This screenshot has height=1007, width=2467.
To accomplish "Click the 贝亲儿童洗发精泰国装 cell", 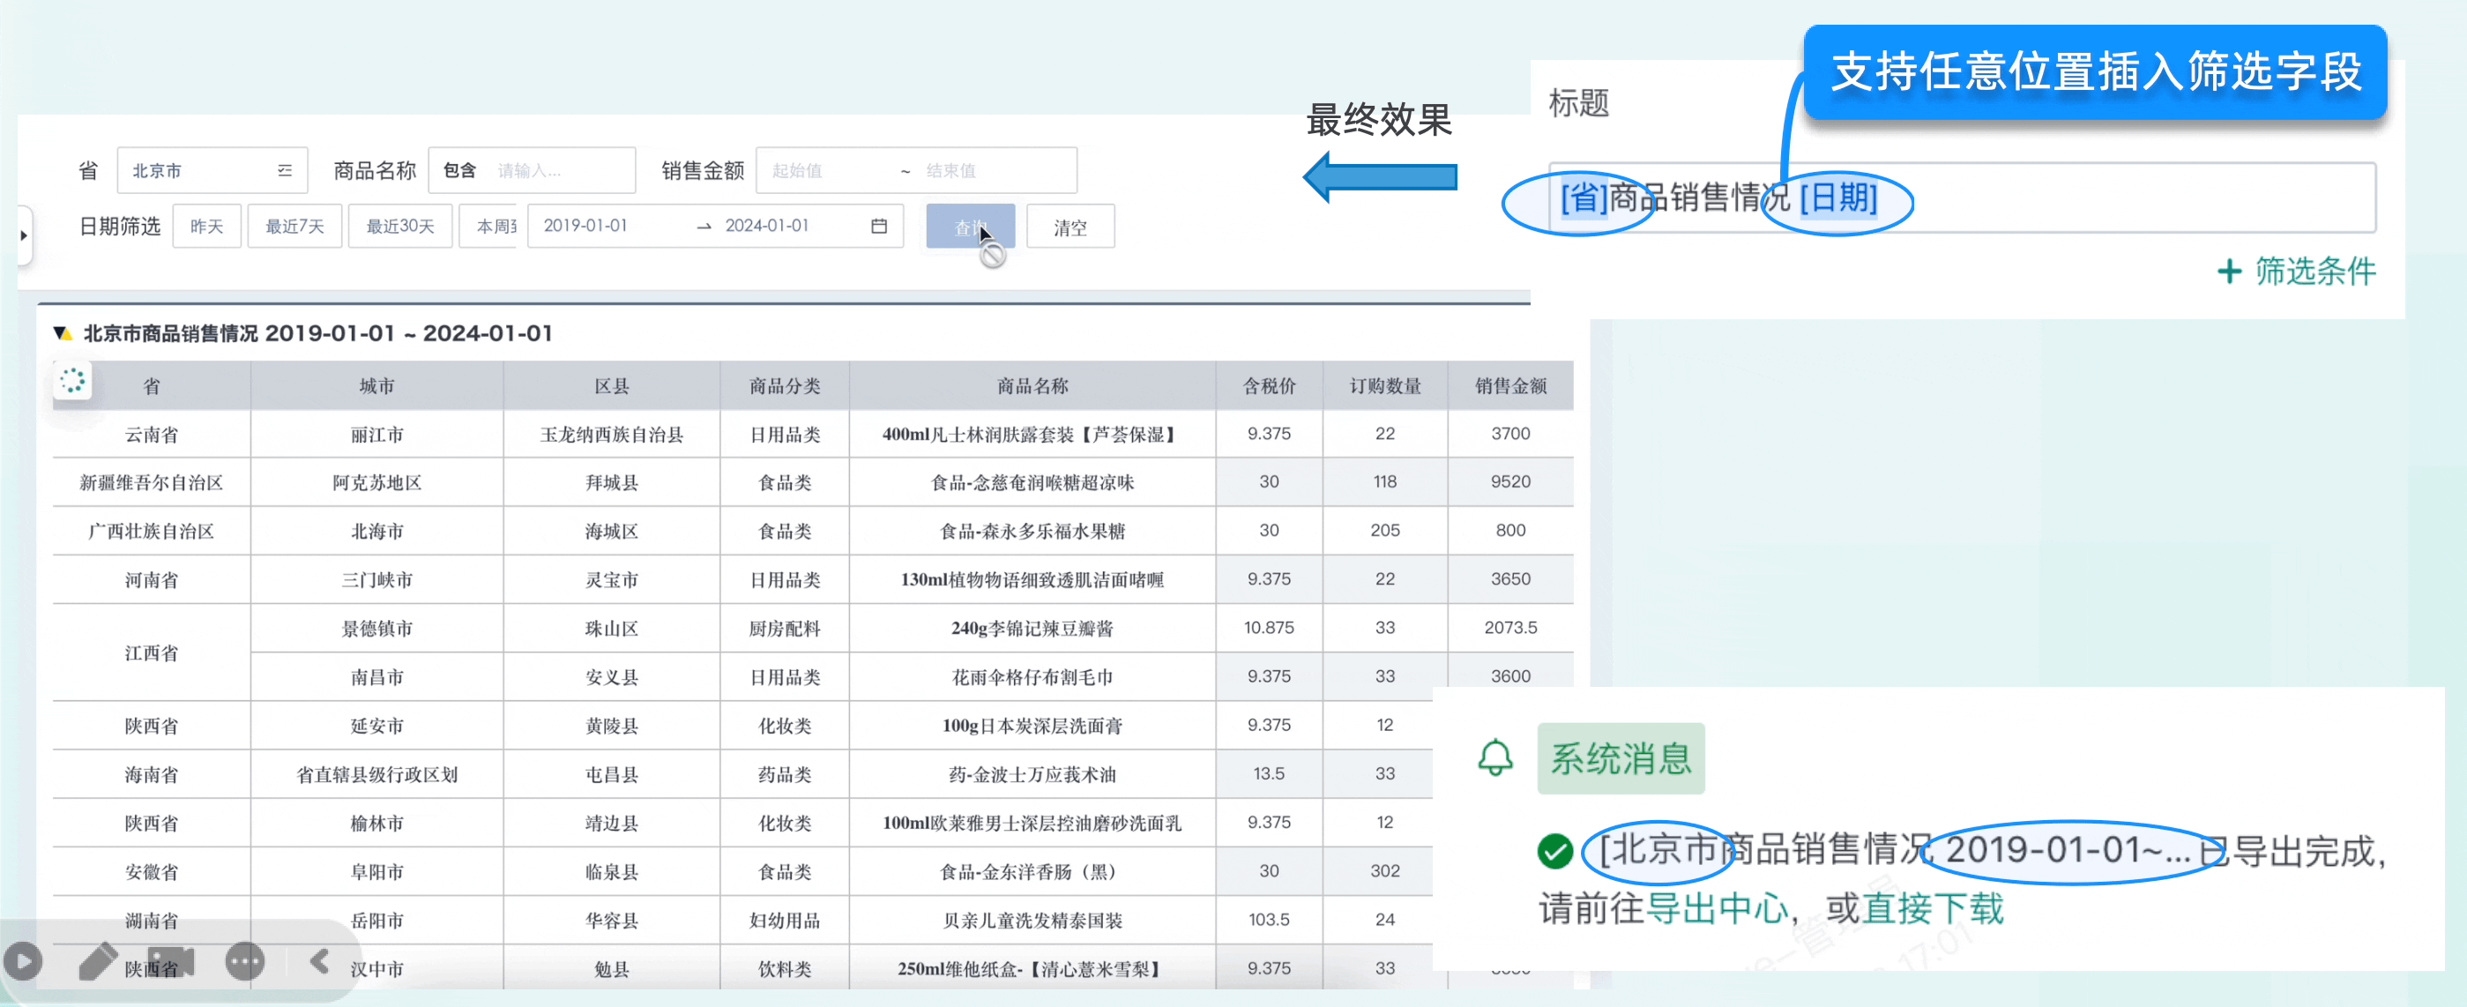I will coord(1032,920).
